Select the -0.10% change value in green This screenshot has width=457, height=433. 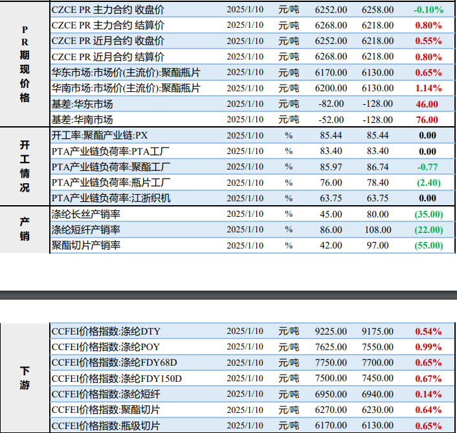[428, 10]
